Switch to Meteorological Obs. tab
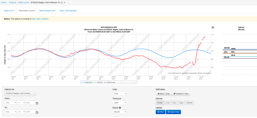This screenshot has width=257, height=118. tap(47, 10)
